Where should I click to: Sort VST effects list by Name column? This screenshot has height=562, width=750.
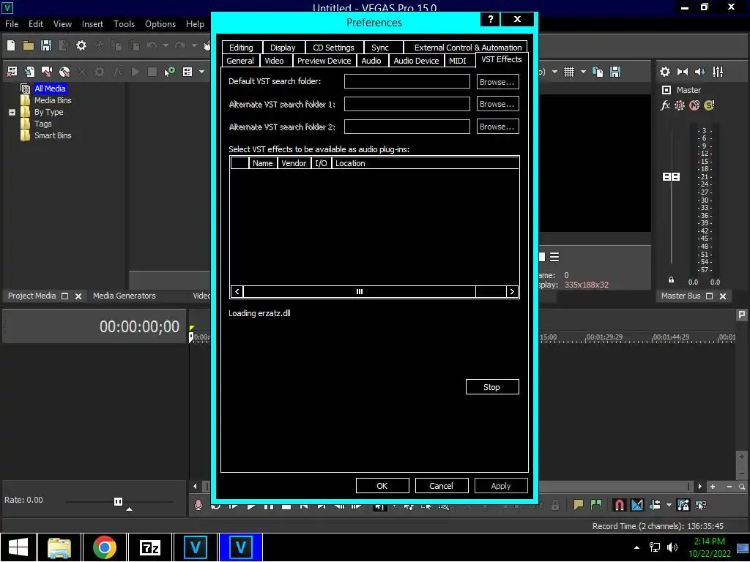point(263,163)
